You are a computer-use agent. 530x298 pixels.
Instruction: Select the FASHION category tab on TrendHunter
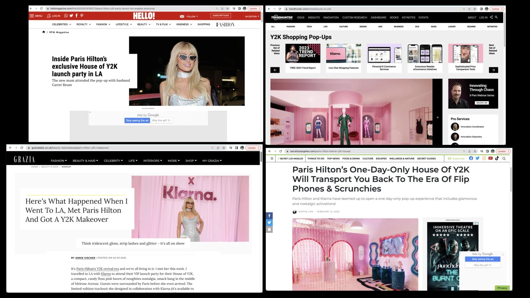(290, 26)
